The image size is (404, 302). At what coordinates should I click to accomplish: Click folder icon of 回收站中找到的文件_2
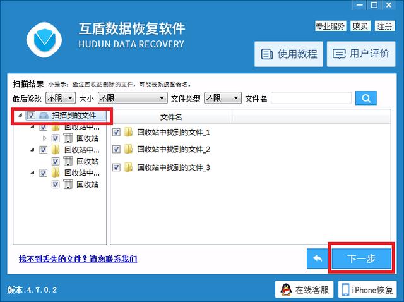[x=128, y=149]
